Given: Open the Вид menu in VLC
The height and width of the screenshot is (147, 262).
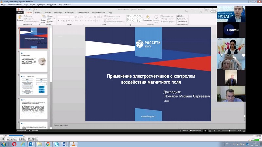Looking at the screenshot, I should (61, 5).
